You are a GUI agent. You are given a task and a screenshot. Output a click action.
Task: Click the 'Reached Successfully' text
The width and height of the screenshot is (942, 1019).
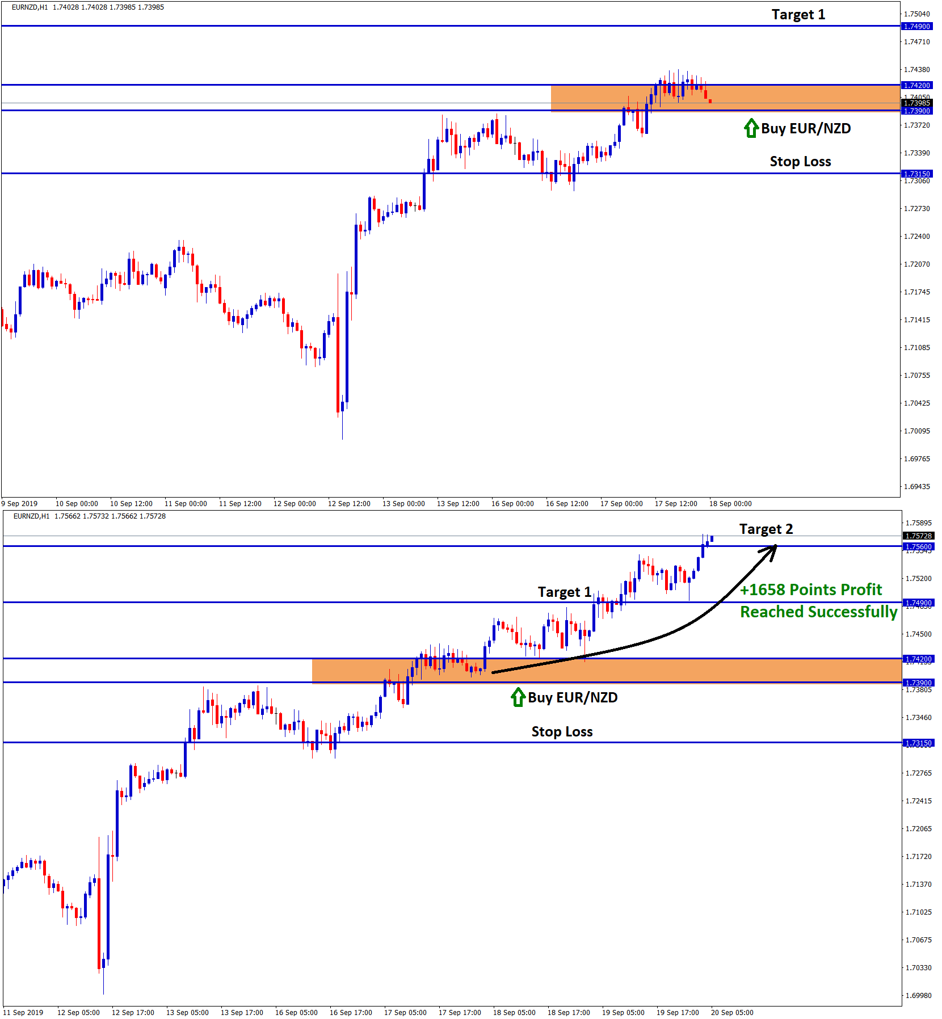819,612
